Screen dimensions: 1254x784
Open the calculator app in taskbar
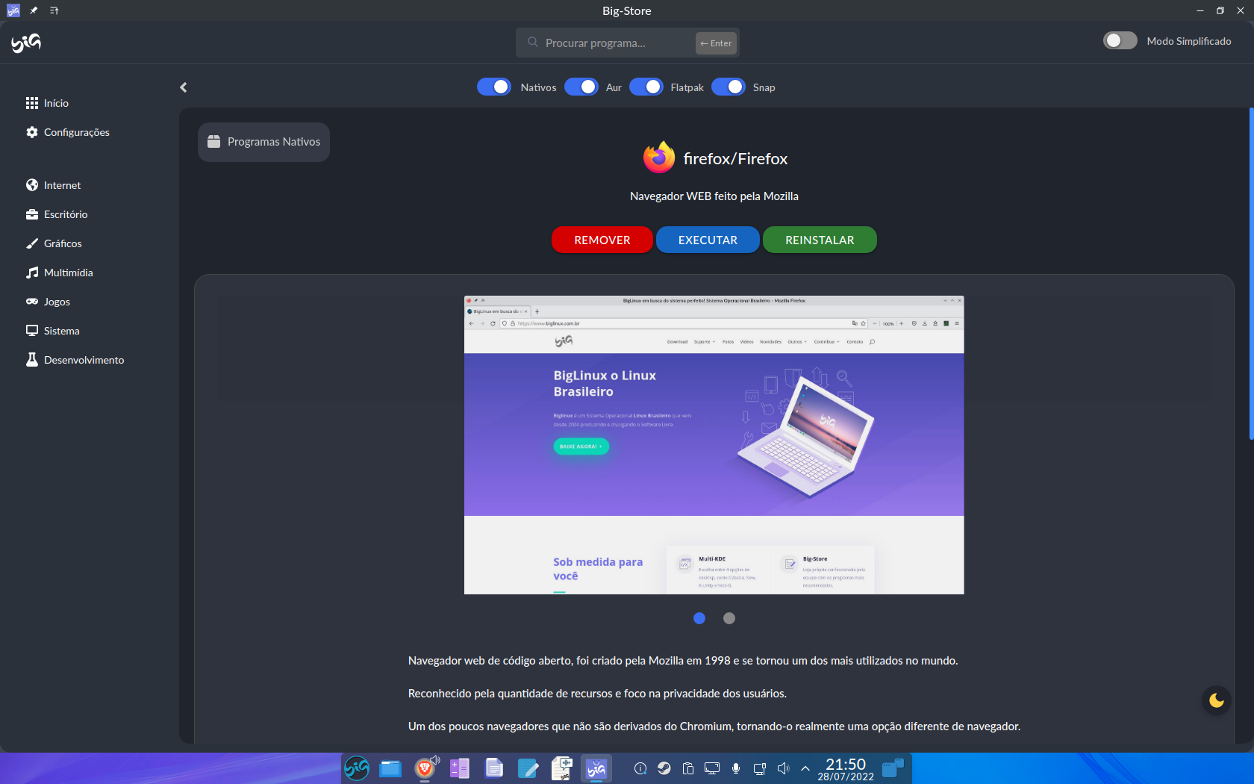point(459,768)
